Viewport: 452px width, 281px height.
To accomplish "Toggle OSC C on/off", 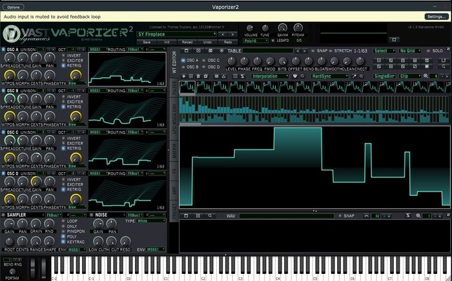I will click(x=3, y=132).
